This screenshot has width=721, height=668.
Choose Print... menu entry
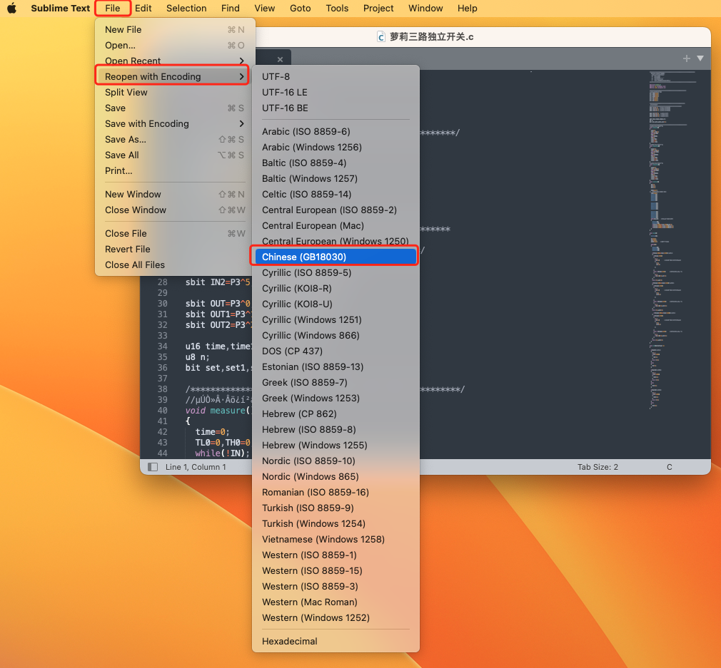click(x=175, y=170)
